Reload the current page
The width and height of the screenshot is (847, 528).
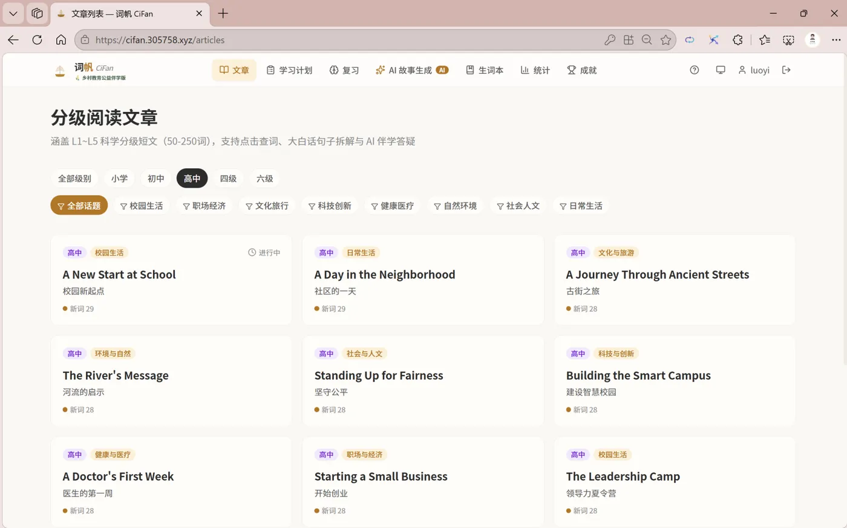37,40
